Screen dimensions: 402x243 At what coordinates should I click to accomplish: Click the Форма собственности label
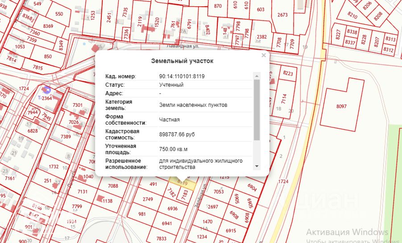pos(126,120)
